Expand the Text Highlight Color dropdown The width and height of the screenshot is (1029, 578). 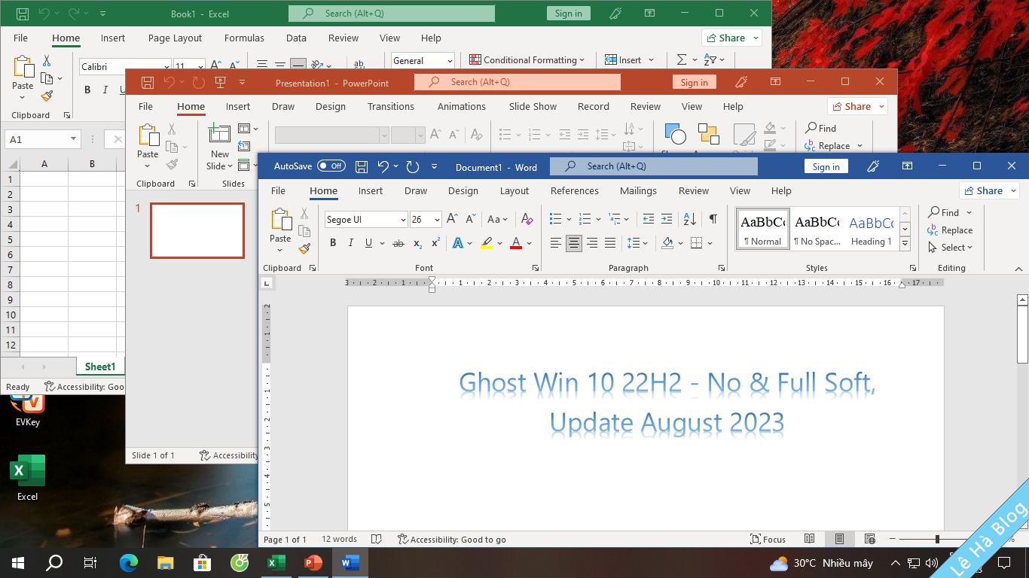(499, 242)
